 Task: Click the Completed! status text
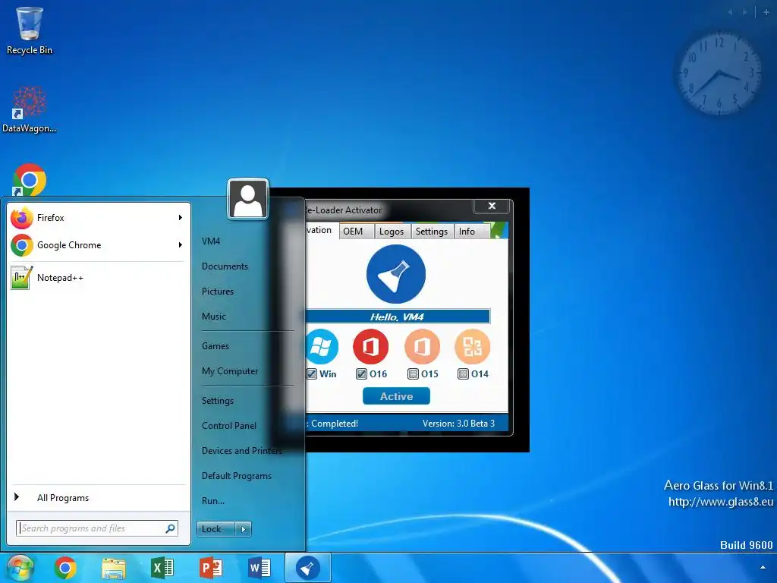click(x=335, y=424)
